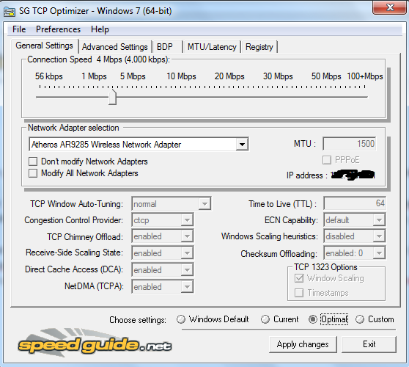Set speed slider at 20 Mbps mark
This screenshot has width=409, height=367.
(229, 97)
